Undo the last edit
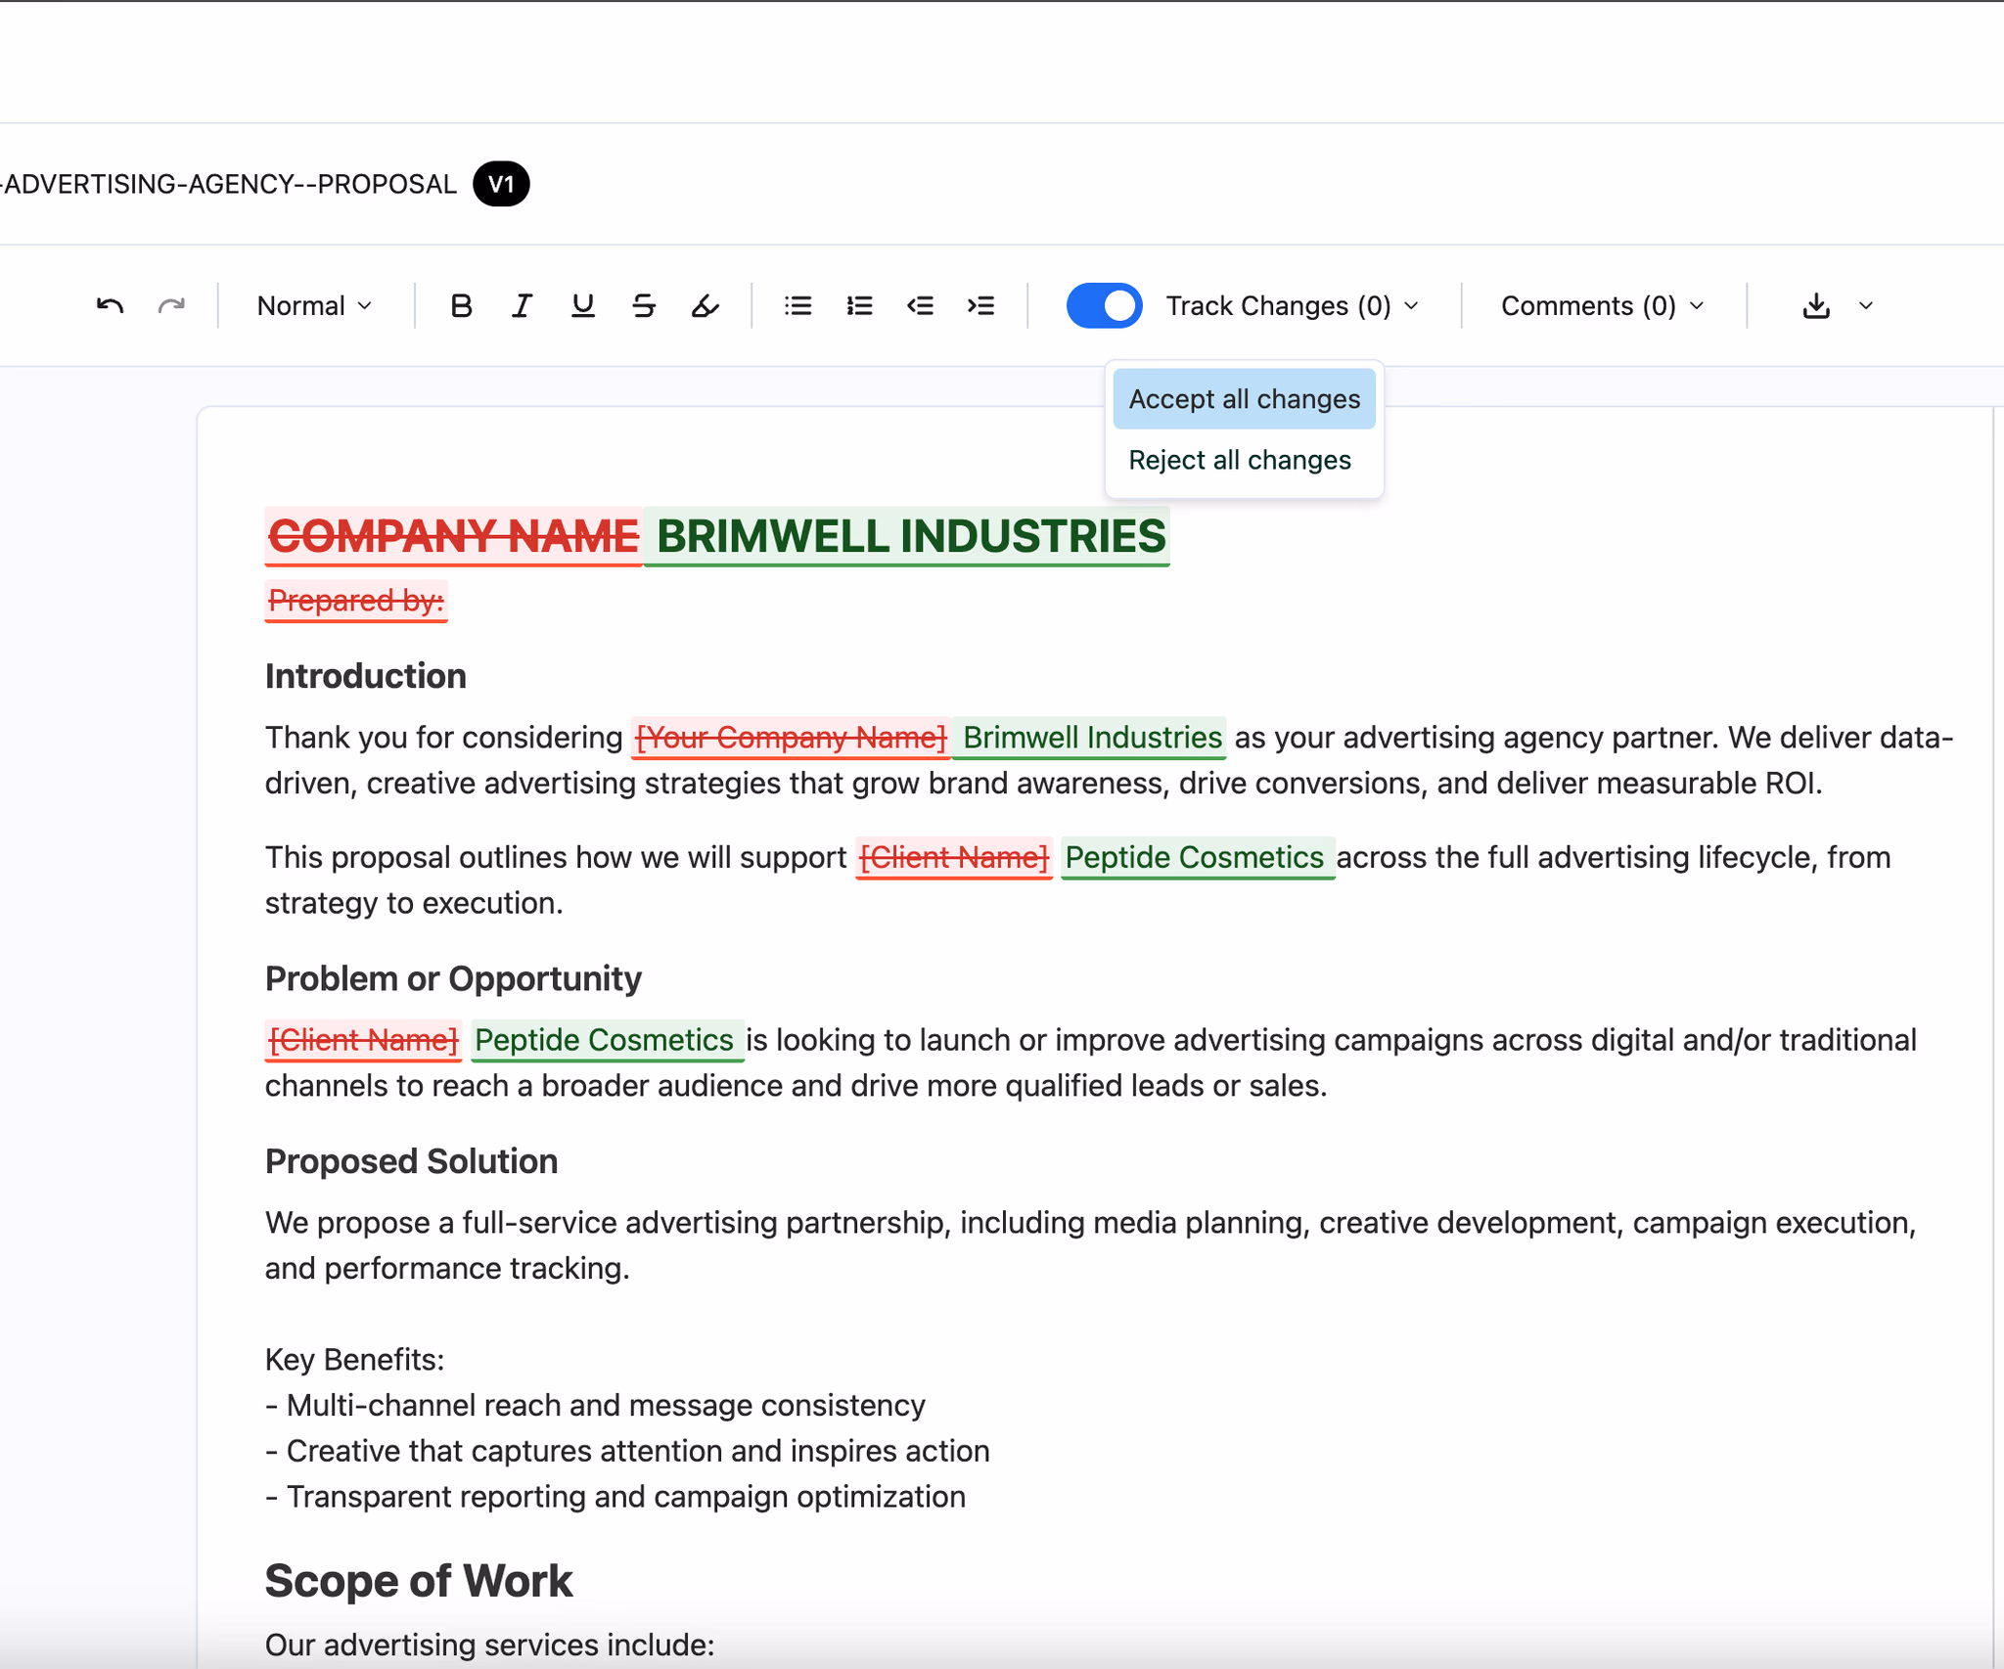 [110, 305]
